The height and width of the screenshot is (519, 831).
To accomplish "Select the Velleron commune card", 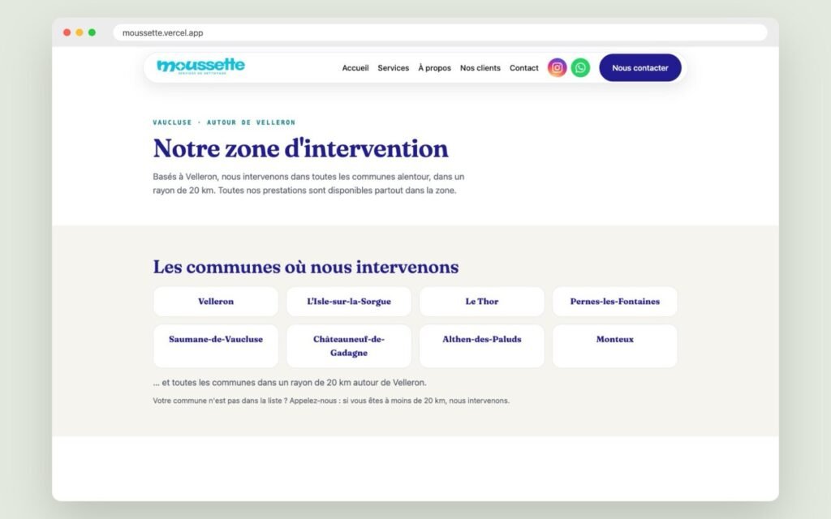I will click(x=216, y=302).
